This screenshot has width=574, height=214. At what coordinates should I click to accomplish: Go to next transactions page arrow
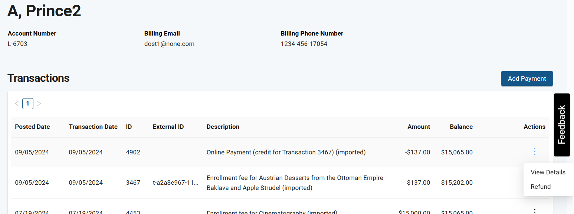point(39,104)
